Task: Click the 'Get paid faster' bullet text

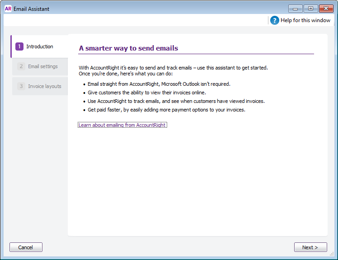Action: (x=166, y=110)
